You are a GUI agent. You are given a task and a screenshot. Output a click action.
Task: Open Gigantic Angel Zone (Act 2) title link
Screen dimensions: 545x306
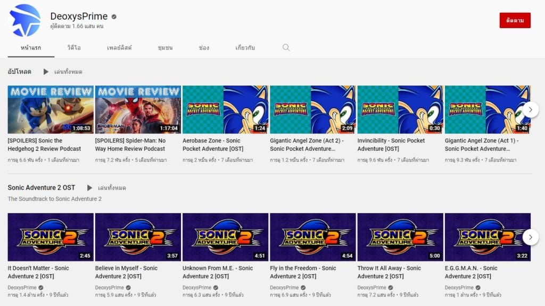point(307,144)
